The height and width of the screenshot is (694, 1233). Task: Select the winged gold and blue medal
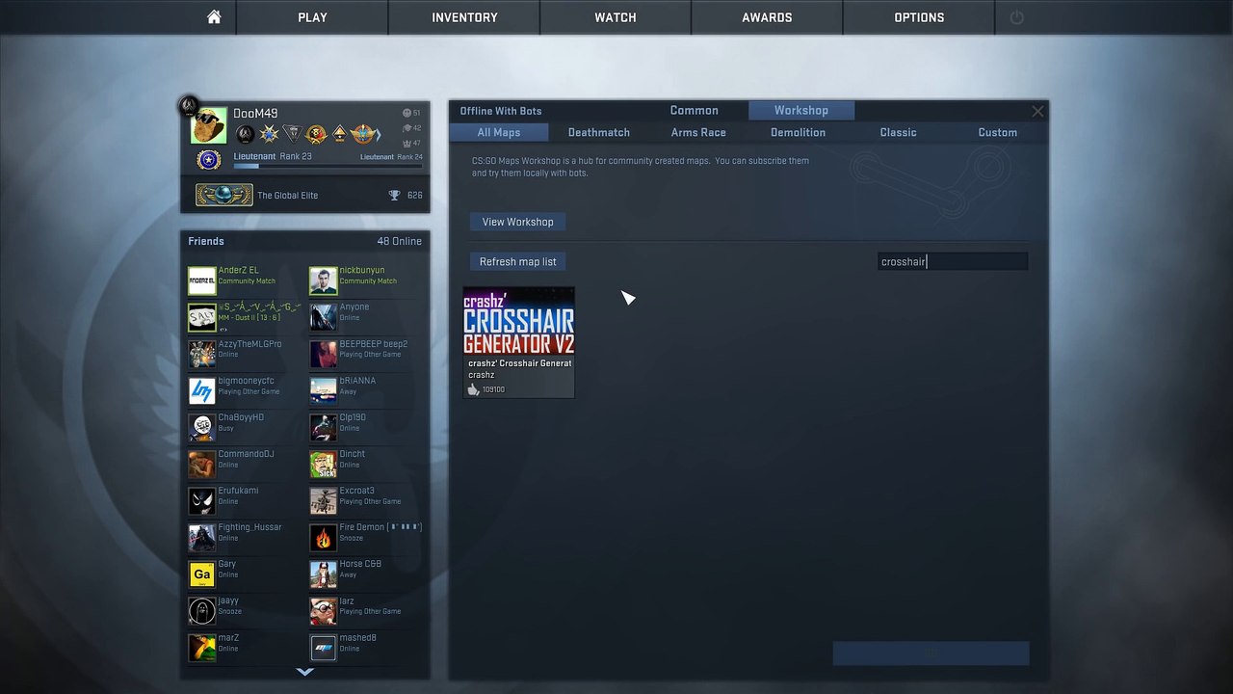[x=362, y=134]
